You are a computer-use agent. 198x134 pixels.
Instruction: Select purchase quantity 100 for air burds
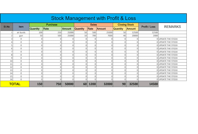36,32
